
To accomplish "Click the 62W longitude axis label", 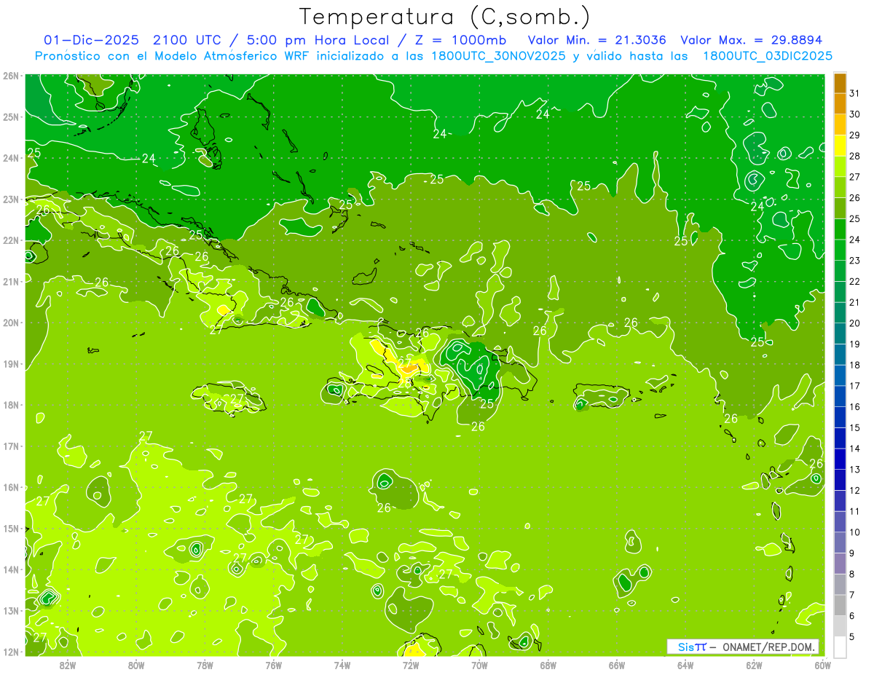I will coord(754,664).
